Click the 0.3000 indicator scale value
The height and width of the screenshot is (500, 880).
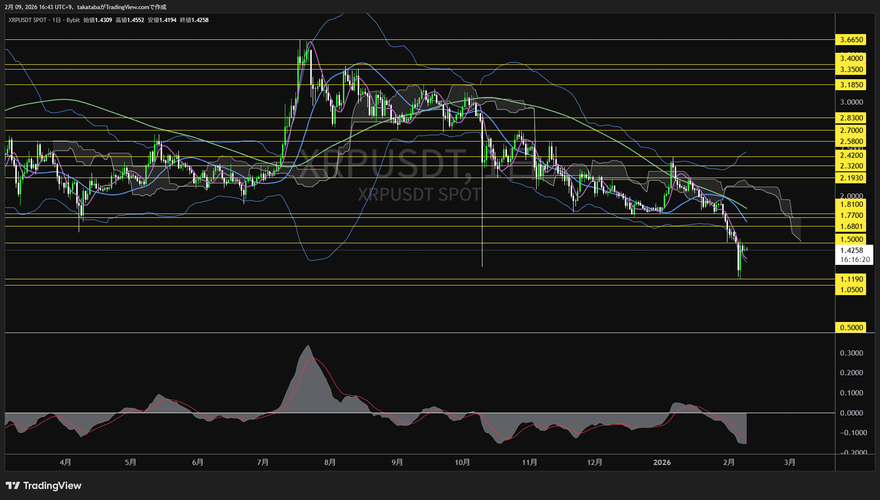pyautogui.click(x=851, y=353)
